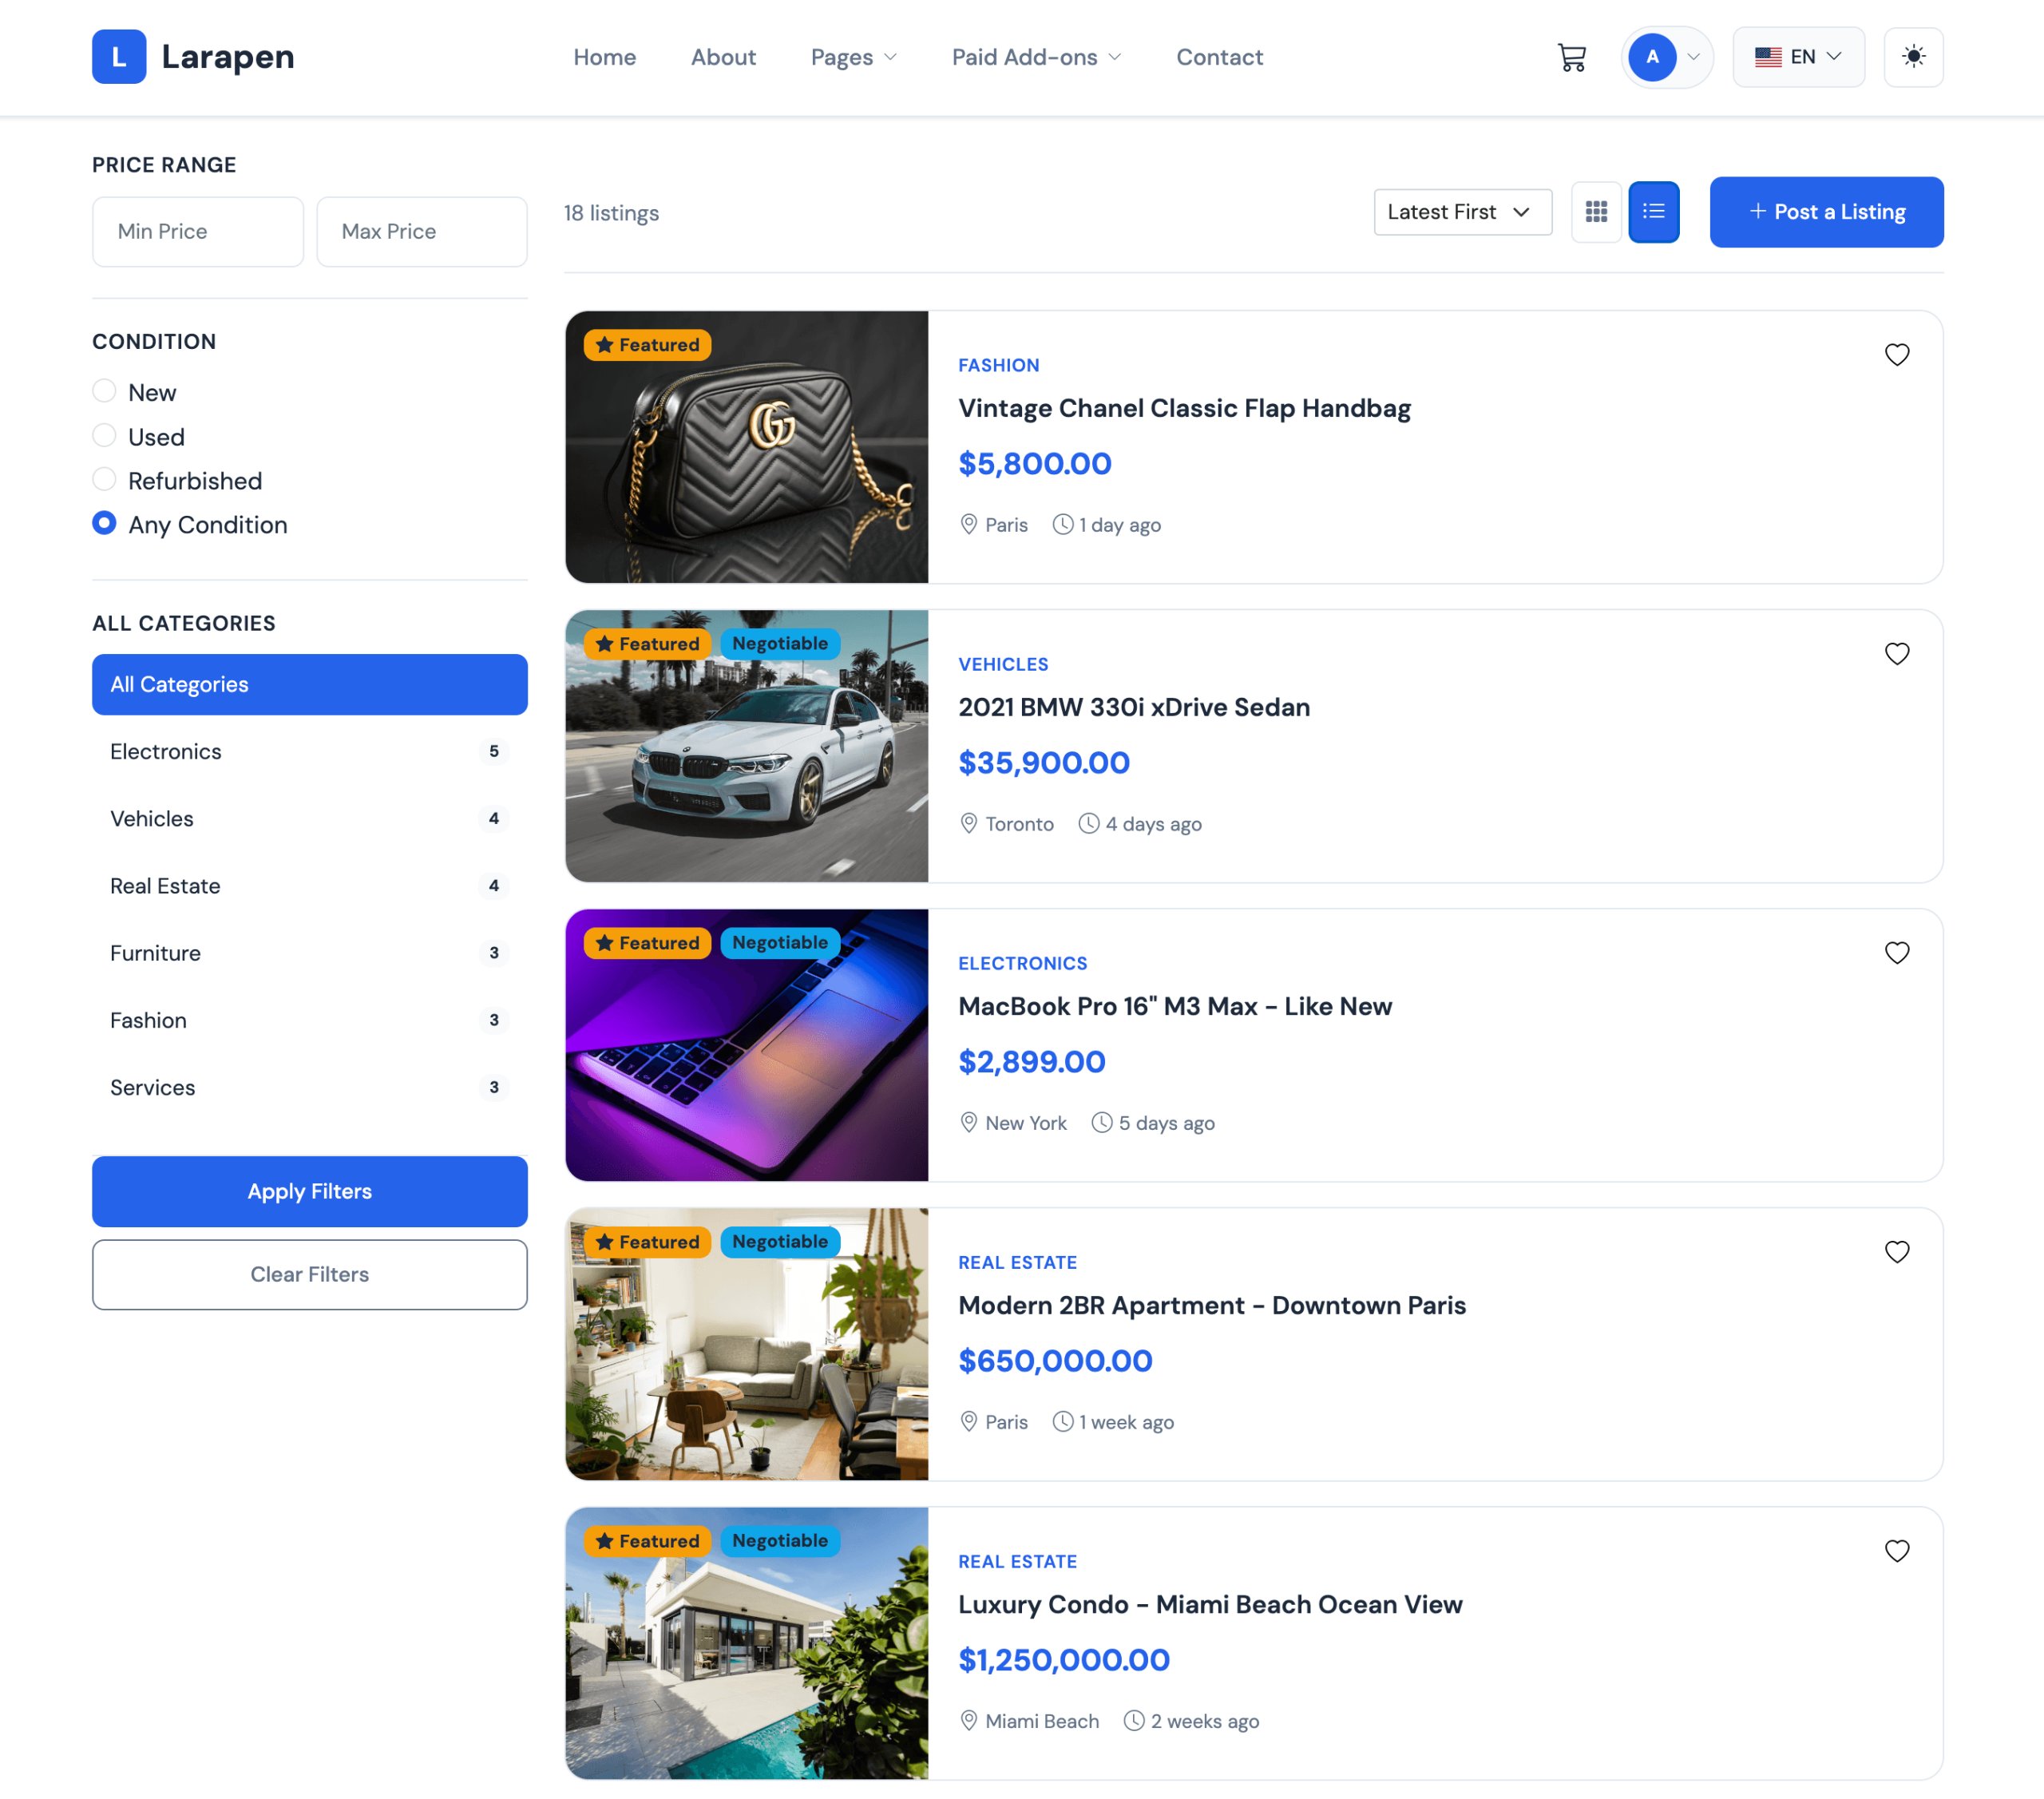Open the user avatar account dropdown
Viewport: 2044px width, 1799px height.
(1665, 57)
